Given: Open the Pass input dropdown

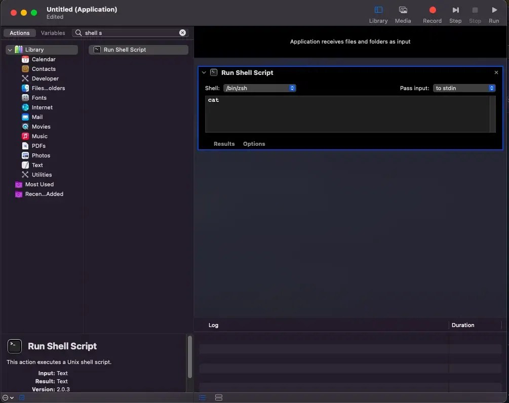Looking at the screenshot, I should (x=464, y=88).
